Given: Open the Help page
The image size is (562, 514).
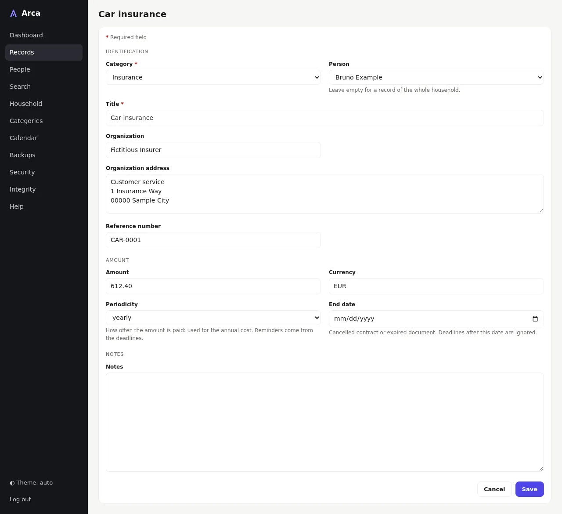Looking at the screenshot, I should (x=44, y=206).
